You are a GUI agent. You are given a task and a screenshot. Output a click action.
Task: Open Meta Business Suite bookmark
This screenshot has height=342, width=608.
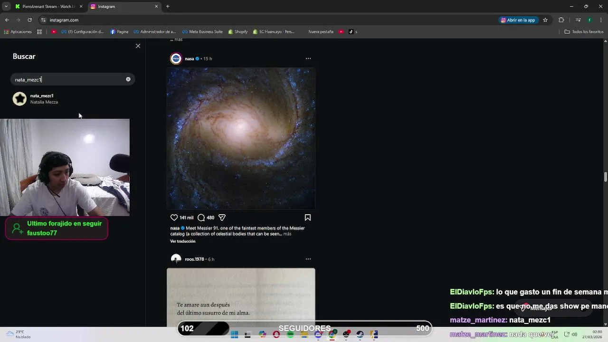tap(202, 32)
